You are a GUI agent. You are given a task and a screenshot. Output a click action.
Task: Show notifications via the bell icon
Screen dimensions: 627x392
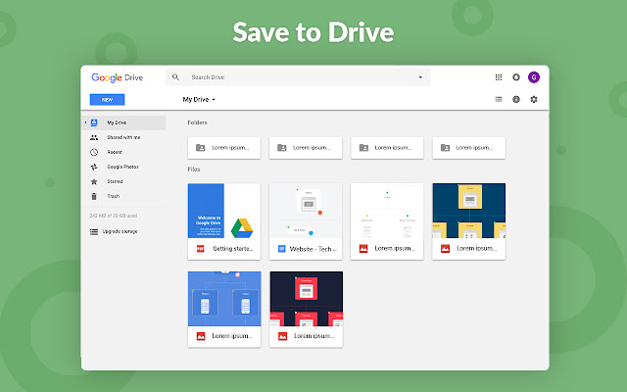click(x=516, y=77)
